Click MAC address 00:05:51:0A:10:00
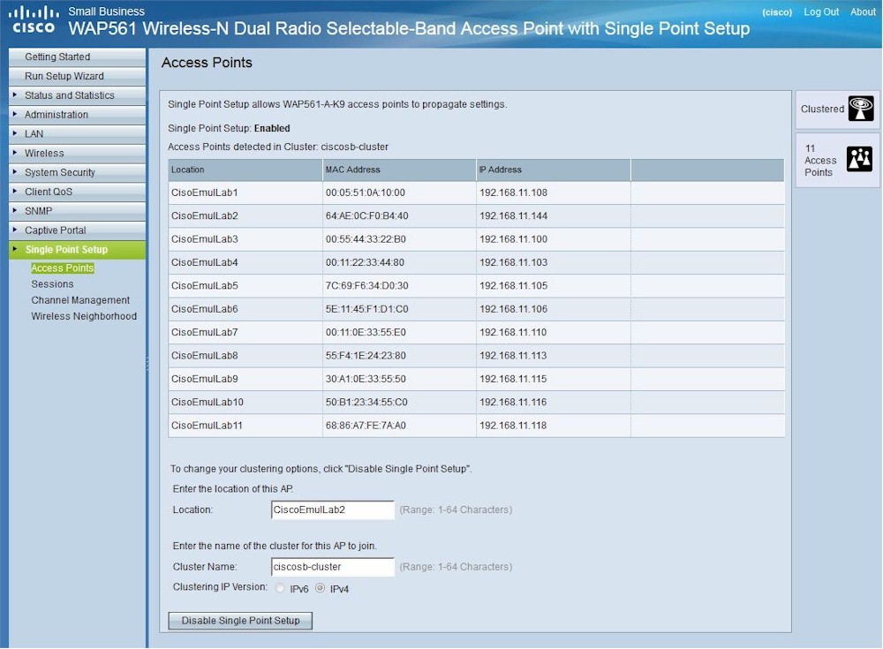The height and width of the screenshot is (649, 883). coord(365,192)
